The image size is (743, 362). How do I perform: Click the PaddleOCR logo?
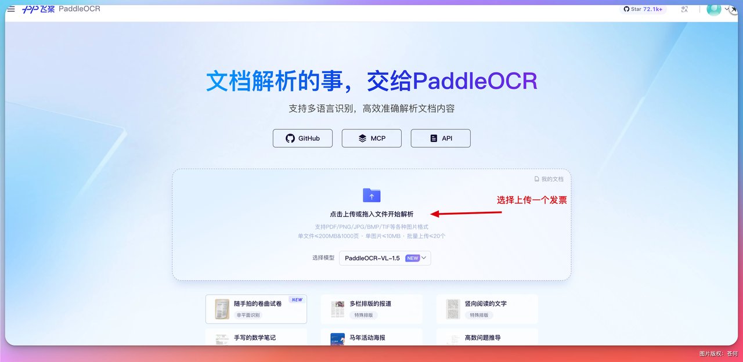[x=61, y=9]
